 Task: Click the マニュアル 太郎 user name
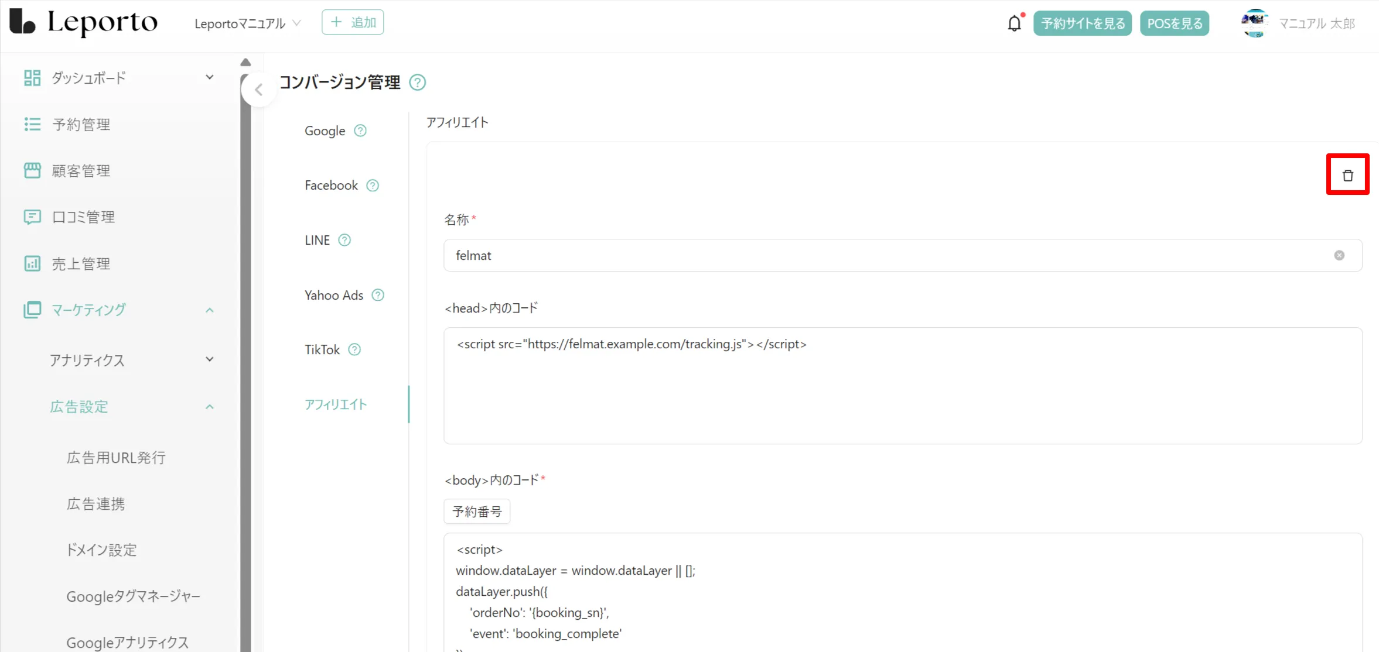(1317, 23)
